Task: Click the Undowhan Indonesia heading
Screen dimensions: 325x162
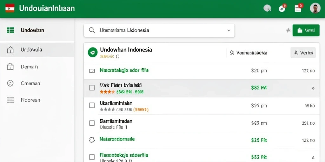Action: [126, 50]
